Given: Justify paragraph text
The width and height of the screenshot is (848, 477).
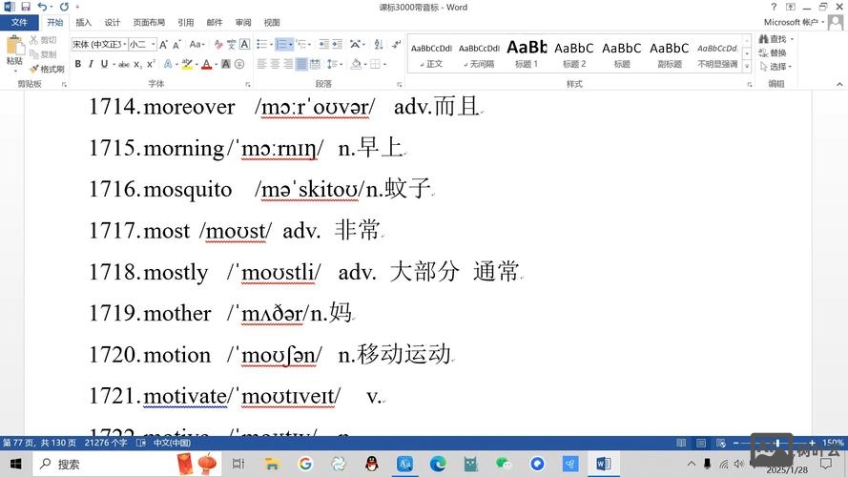Looking at the screenshot, I should pyautogui.click(x=301, y=64).
